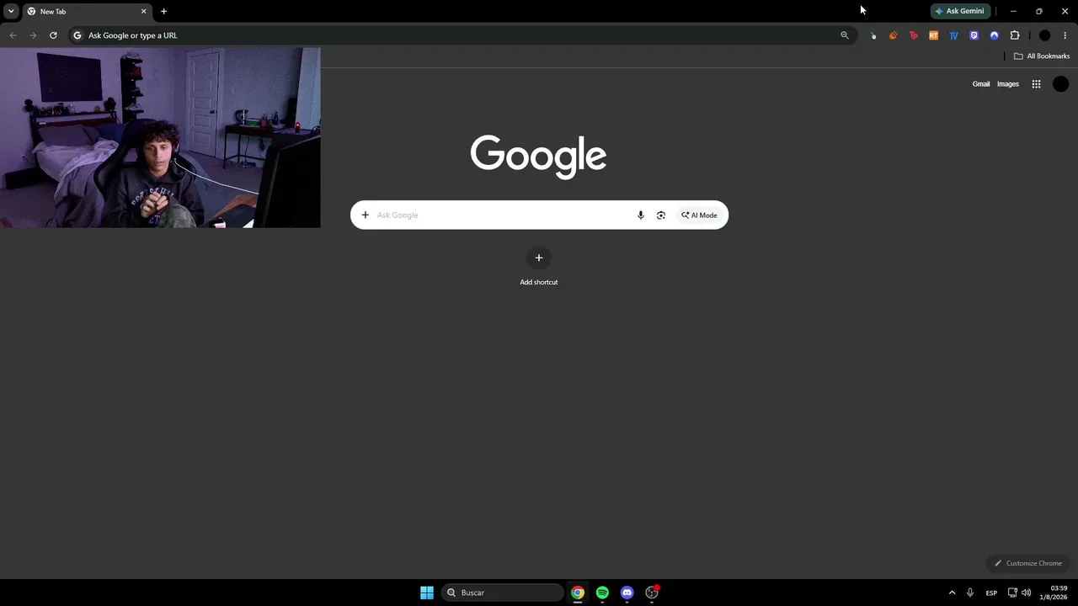1078x606 pixels.
Task: Open network settings from the tray
Action: click(x=1013, y=593)
